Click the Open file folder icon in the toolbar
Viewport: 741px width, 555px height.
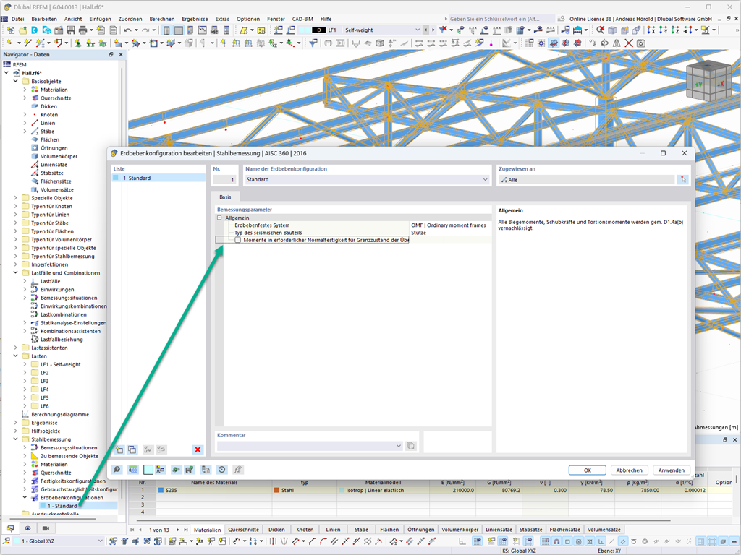22,30
